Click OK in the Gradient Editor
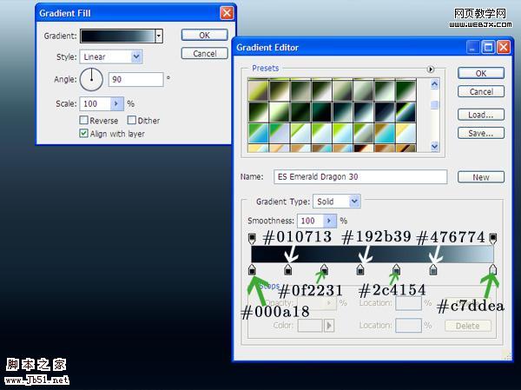The width and height of the screenshot is (521, 390). (481, 73)
